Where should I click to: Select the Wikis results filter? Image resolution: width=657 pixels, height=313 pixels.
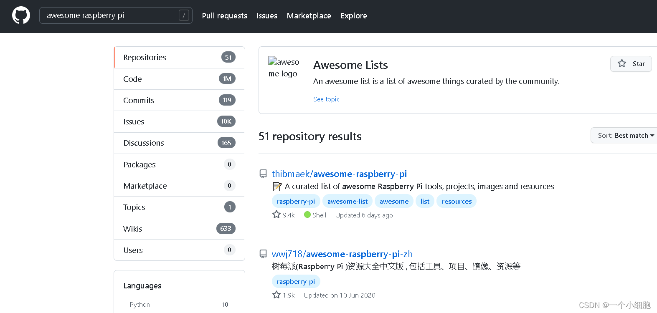click(x=179, y=229)
